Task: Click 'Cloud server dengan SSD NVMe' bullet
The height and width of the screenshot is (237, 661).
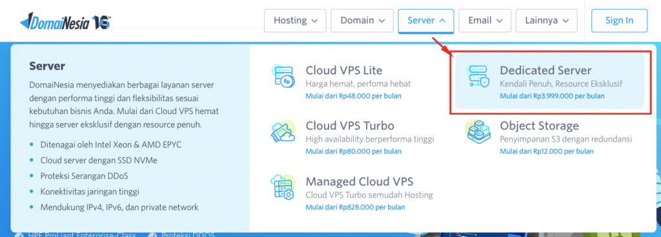Action: pos(99,160)
